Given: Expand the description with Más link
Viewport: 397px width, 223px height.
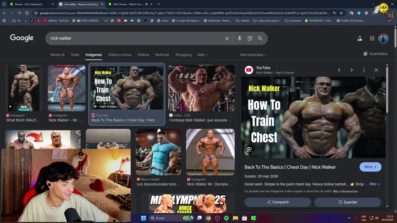Looking at the screenshot, I should point(375,184).
